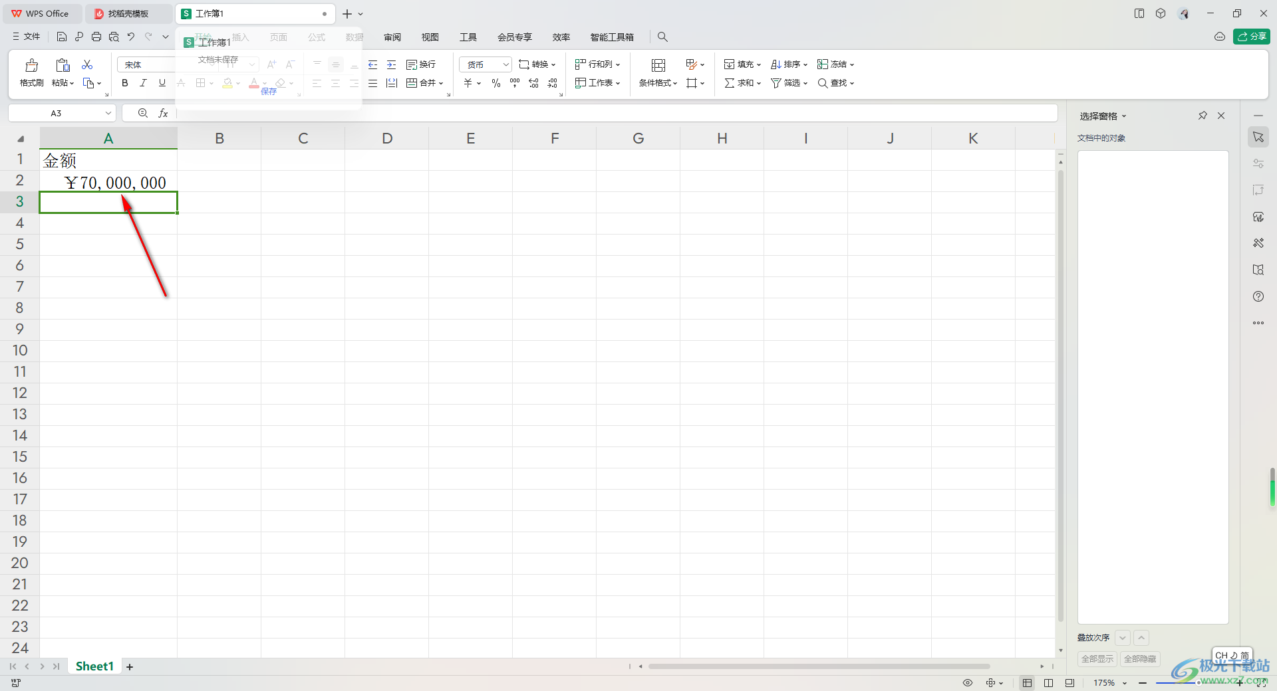
Task: Open the Name Box A3 dropdown
Action: tap(108, 114)
